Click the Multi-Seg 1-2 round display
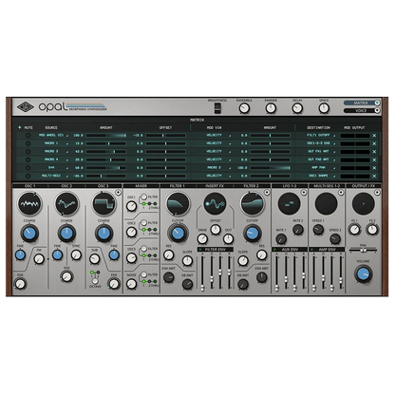The width and height of the screenshot is (395, 395). [x=327, y=204]
